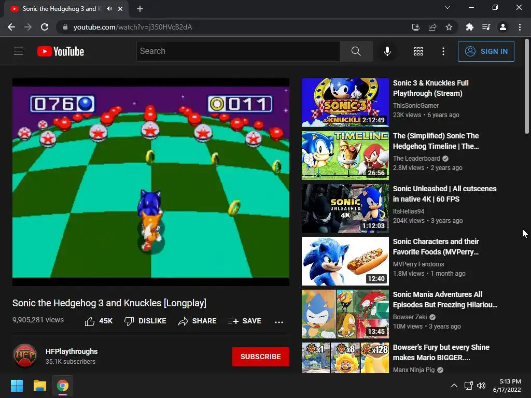
Task: Open Bowser's Fury Shine video thumbnail
Action: pyautogui.click(x=345, y=358)
